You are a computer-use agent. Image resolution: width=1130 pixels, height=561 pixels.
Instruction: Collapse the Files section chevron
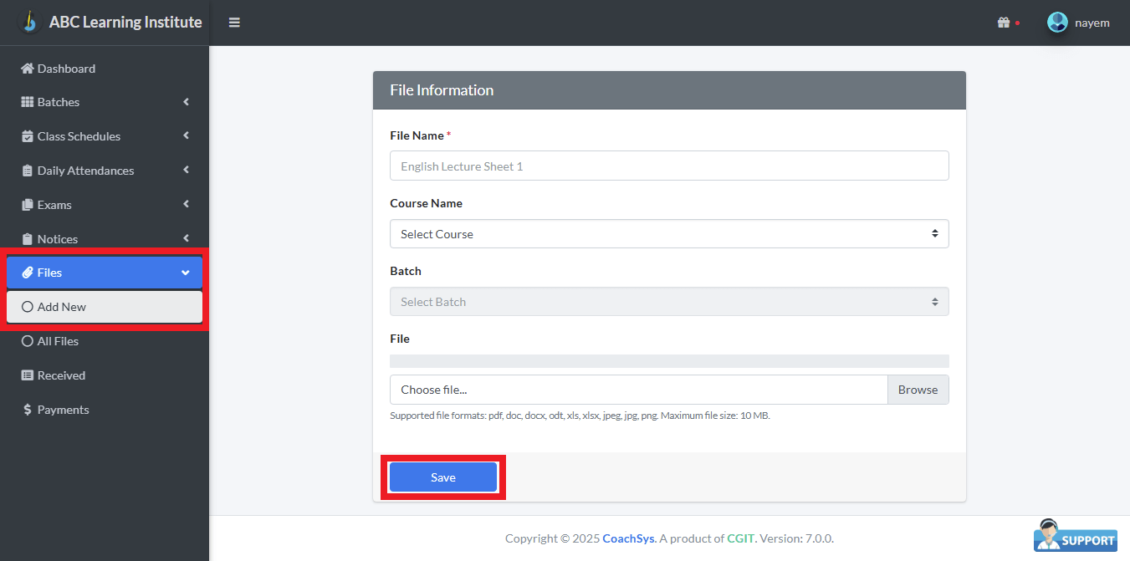click(x=186, y=272)
